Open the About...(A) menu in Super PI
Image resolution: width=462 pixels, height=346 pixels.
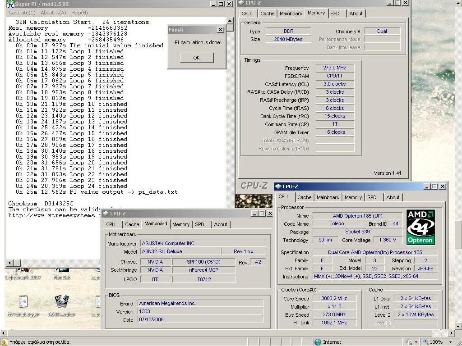pos(53,13)
